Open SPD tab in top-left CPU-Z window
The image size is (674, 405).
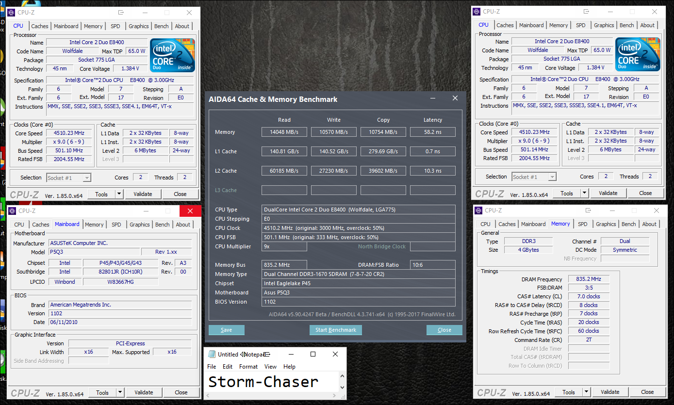pos(115,26)
